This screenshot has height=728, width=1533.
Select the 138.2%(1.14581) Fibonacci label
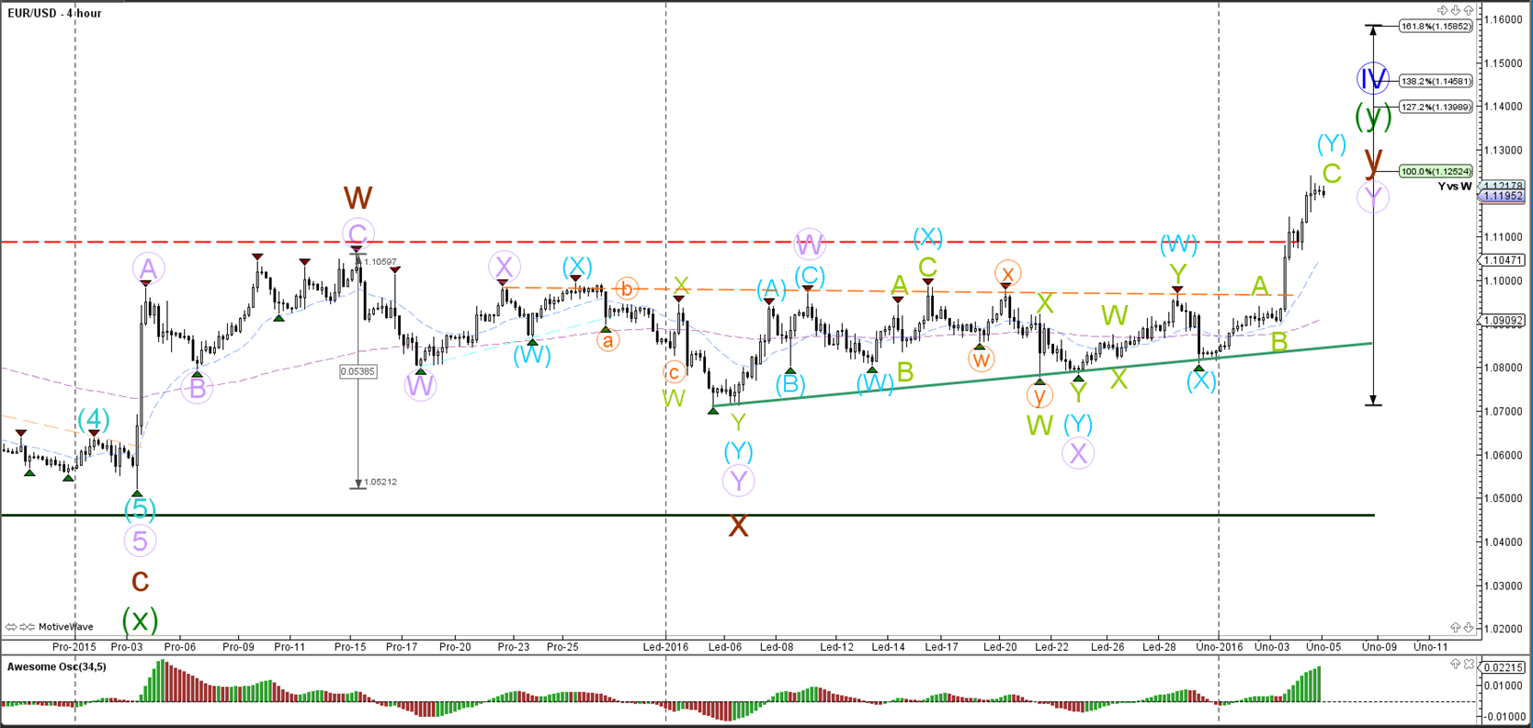pyautogui.click(x=1436, y=81)
